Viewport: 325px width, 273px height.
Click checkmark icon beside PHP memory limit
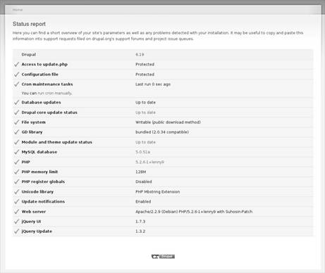(x=16, y=172)
